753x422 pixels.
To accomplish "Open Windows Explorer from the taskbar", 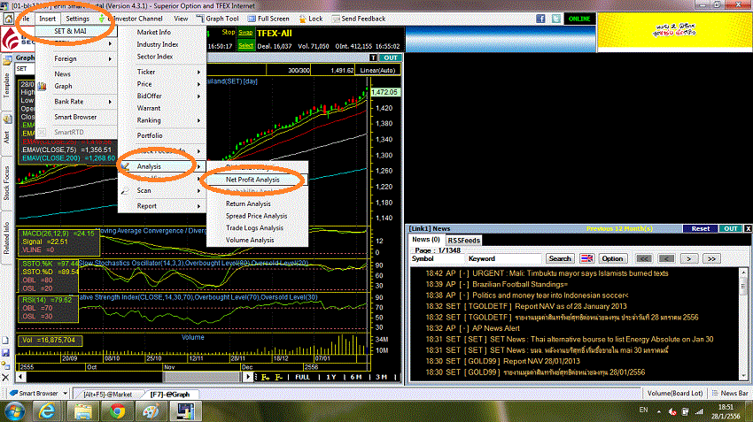I will tap(82, 411).
